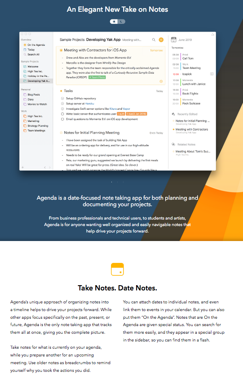Click the Recently Edited section icon
243x384 pixels.
click(173, 114)
